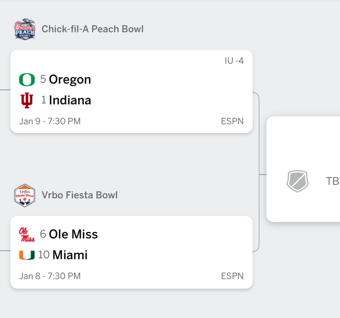Click the Ole Miss script logo
Image resolution: width=340 pixels, height=318 pixels.
[x=27, y=234]
